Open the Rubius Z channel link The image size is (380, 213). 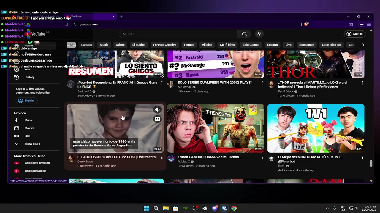click(x=184, y=162)
